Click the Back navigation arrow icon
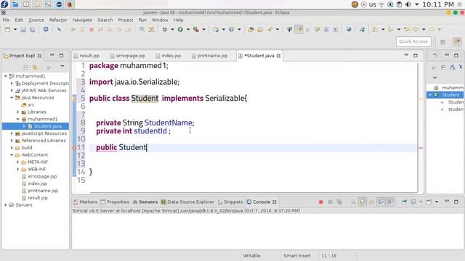465x261 pixels. pos(416,29)
